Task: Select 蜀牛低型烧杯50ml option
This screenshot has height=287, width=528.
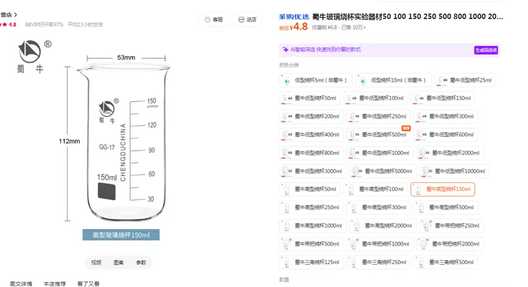Action: (x=310, y=98)
